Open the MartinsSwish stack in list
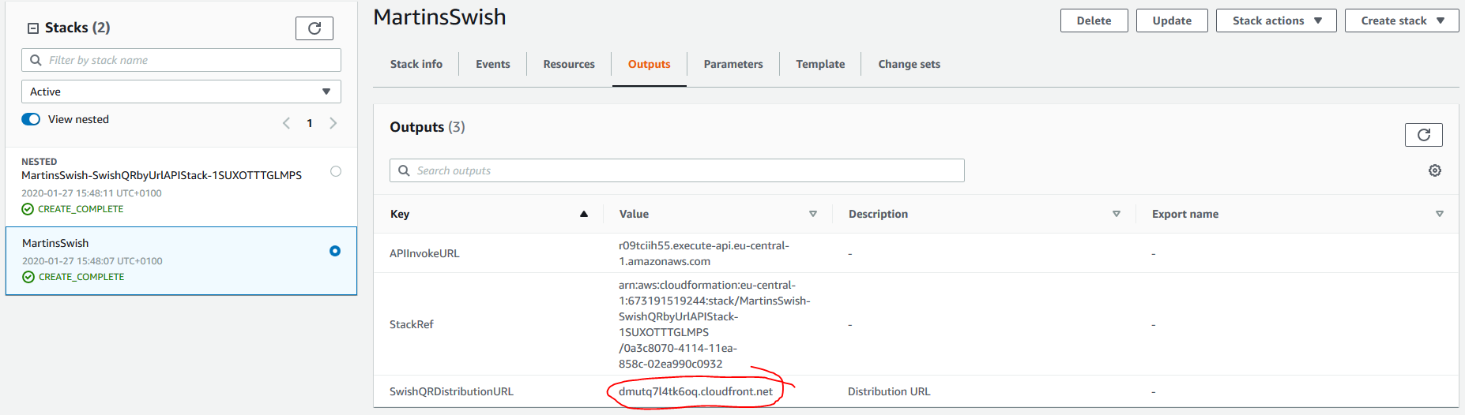 [x=55, y=243]
